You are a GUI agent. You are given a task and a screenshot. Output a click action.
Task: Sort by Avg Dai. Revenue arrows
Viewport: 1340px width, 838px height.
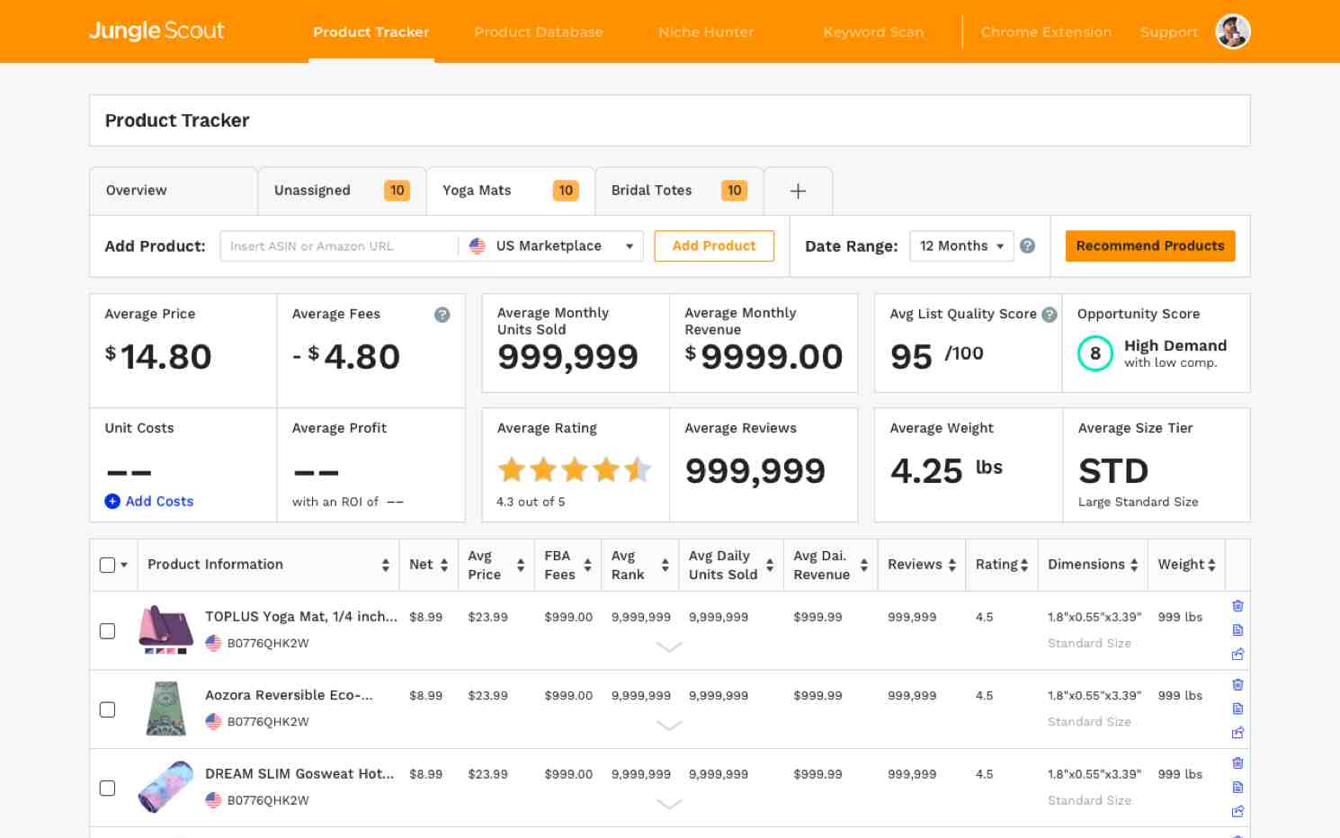coord(863,565)
